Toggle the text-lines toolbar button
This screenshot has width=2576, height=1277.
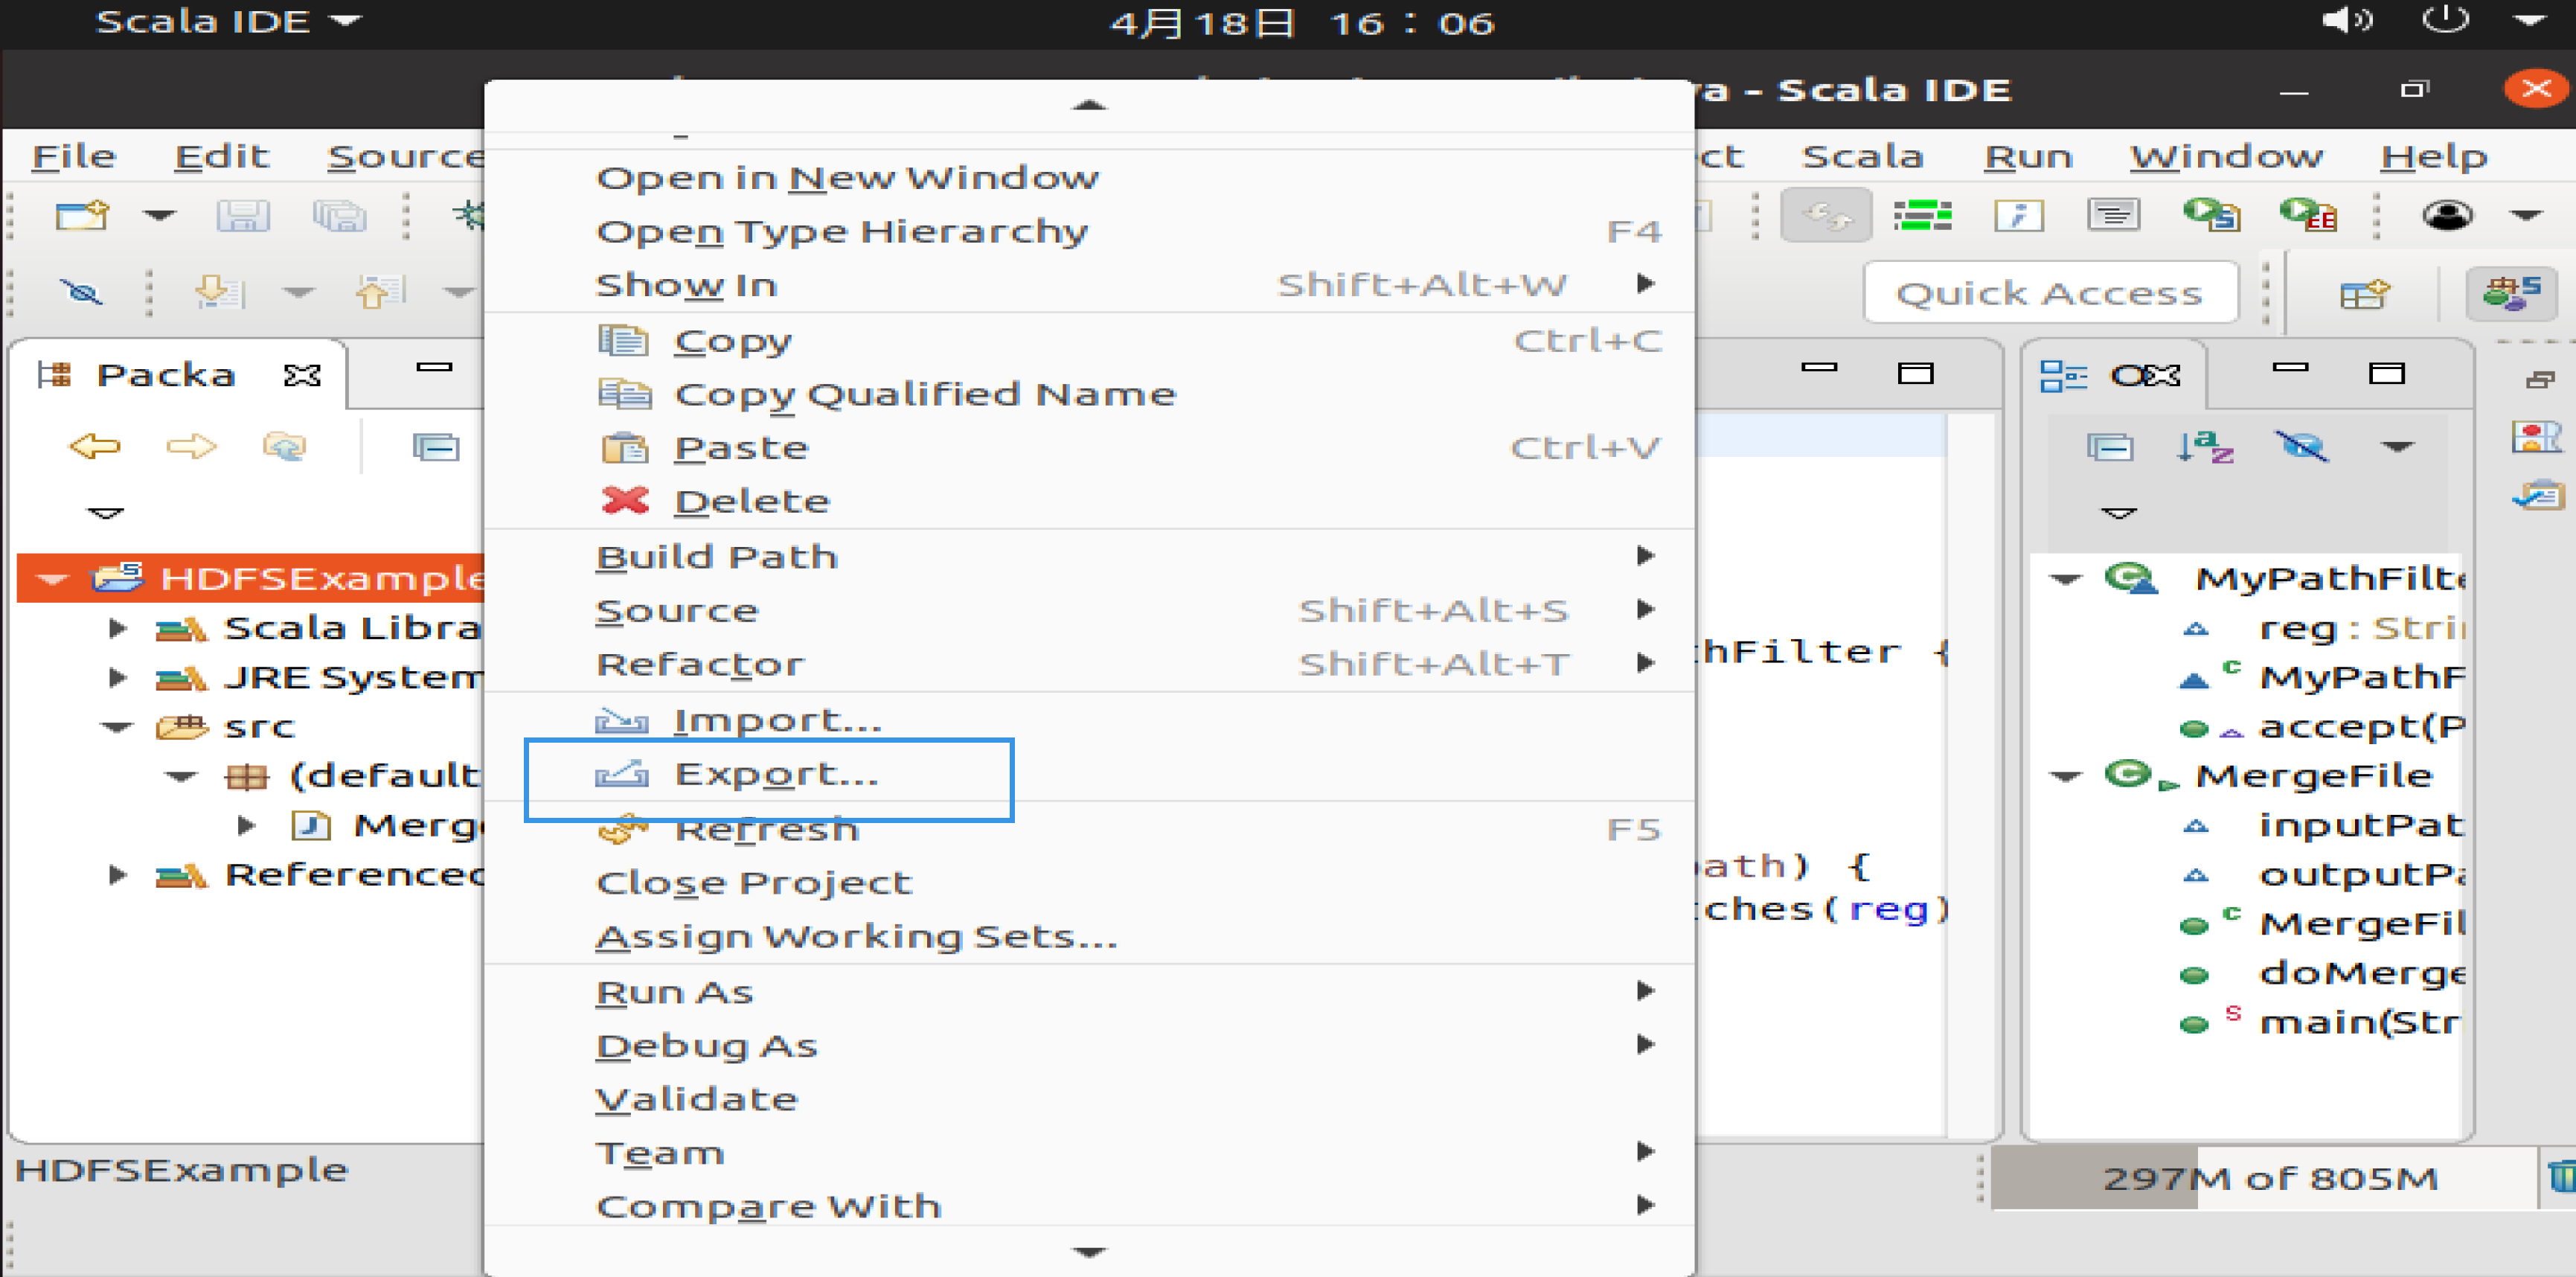click(x=2114, y=215)
